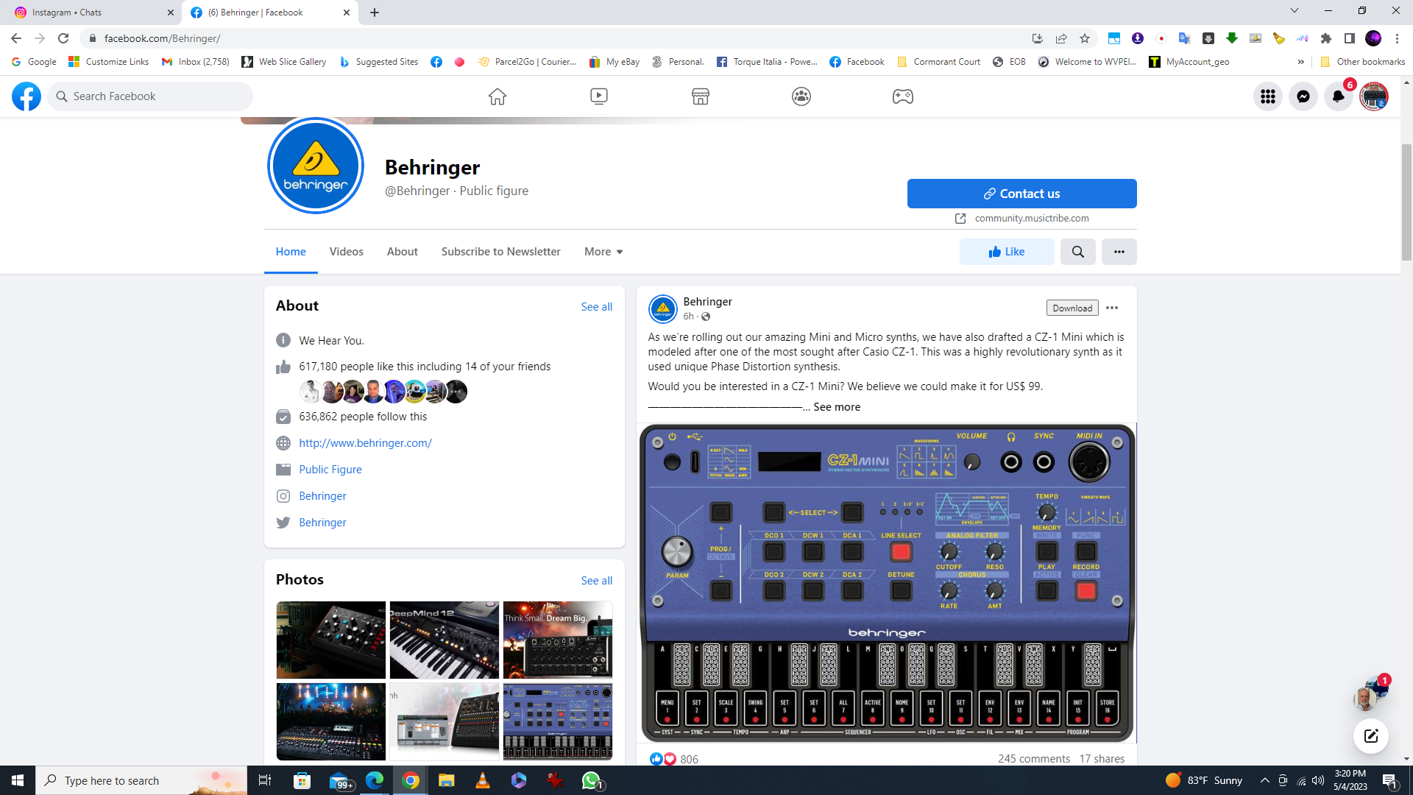This screenshot has height=795, width=1413.
Task: Open the Watch video icon
Action: (x=599, y=96)
